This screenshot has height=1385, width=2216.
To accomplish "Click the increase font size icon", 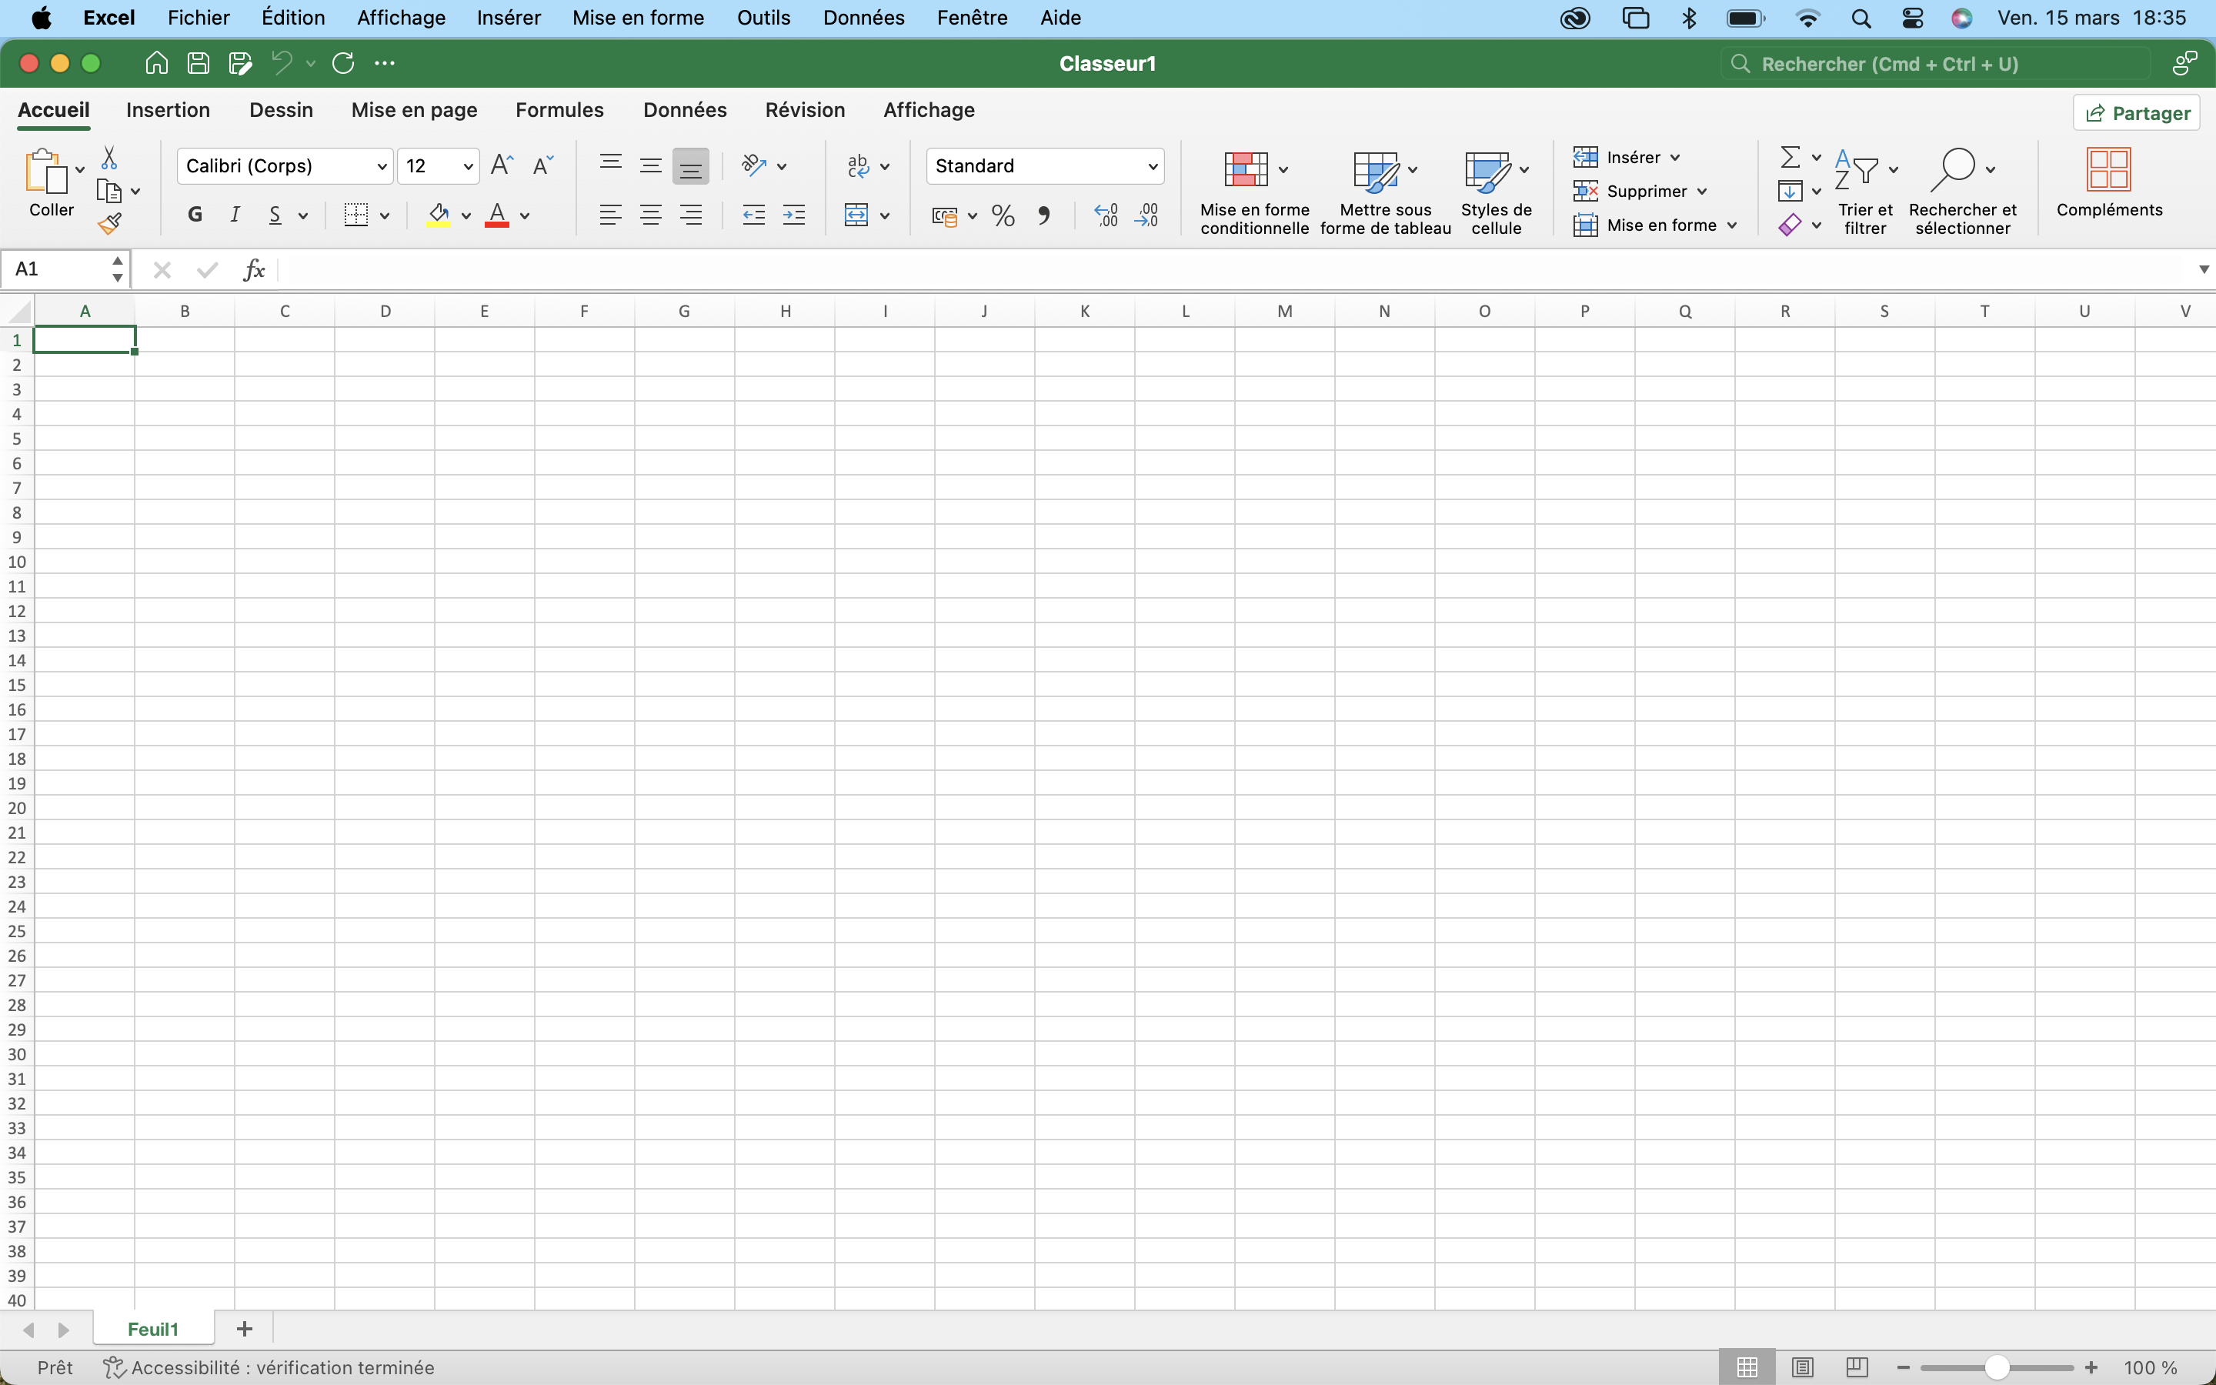I will coord(502,165).
